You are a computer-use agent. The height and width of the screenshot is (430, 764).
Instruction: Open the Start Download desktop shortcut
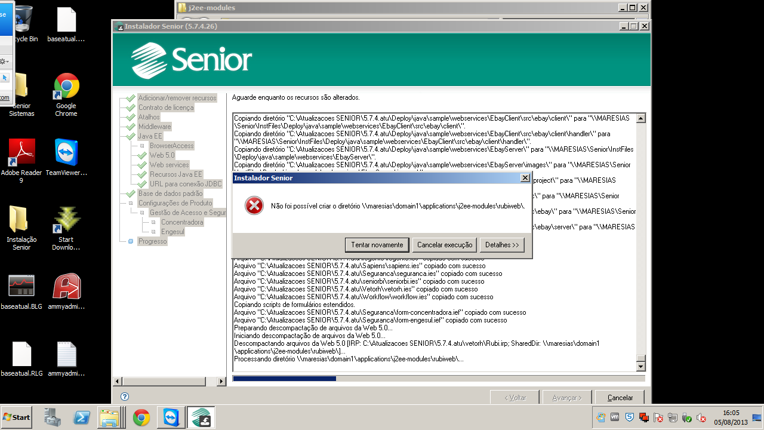tap(66, 221)
